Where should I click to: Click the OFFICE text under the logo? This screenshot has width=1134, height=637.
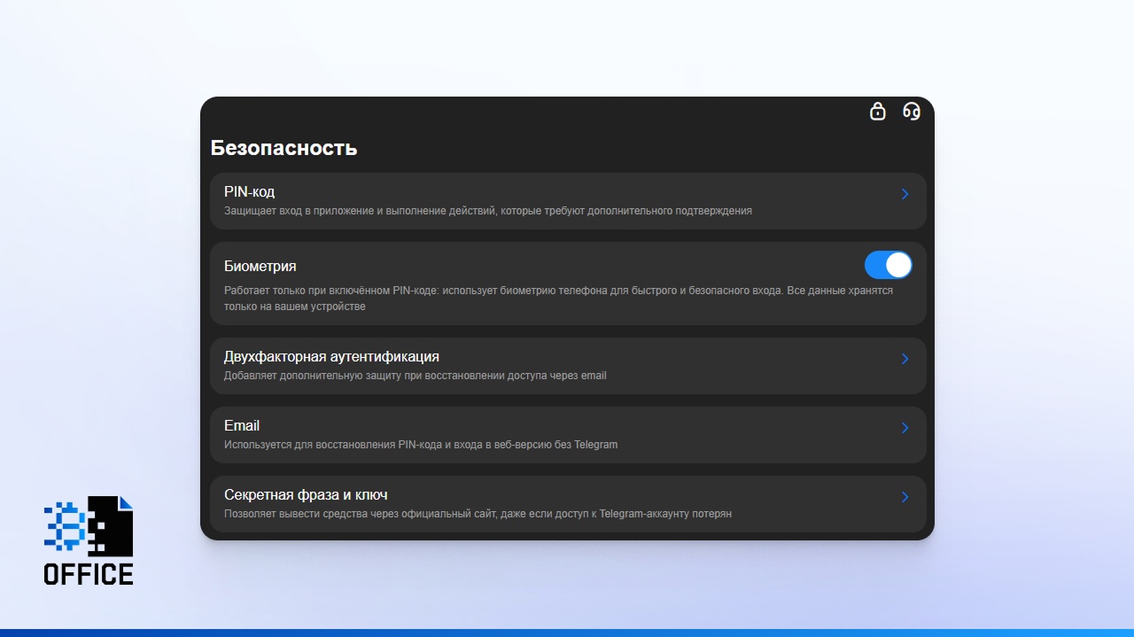89,574
